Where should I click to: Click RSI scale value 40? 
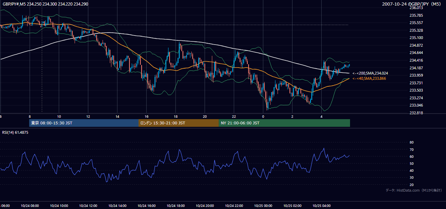pyautogui.click(x=411, y=170)
